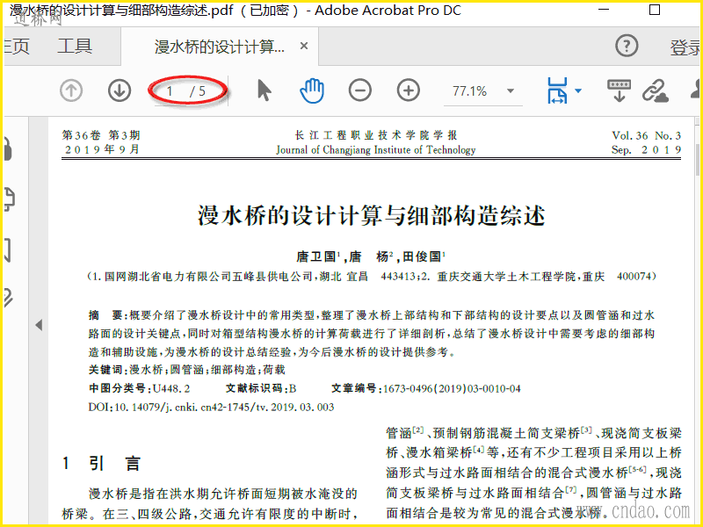The image size is (703, 527).
Task: Click the Journal of Changjiang Institute header
Action: [376, 149]
